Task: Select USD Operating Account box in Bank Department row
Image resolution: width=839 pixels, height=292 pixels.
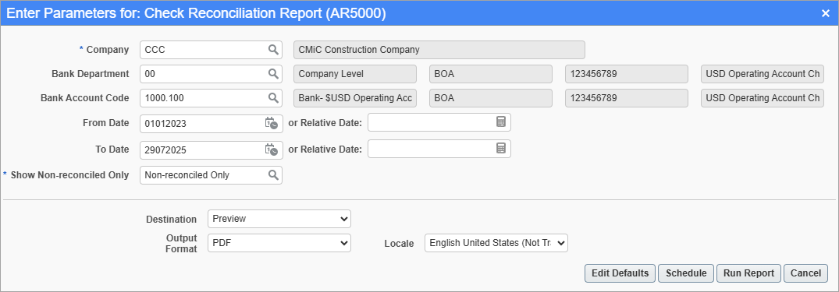Action: coord(763,74)
